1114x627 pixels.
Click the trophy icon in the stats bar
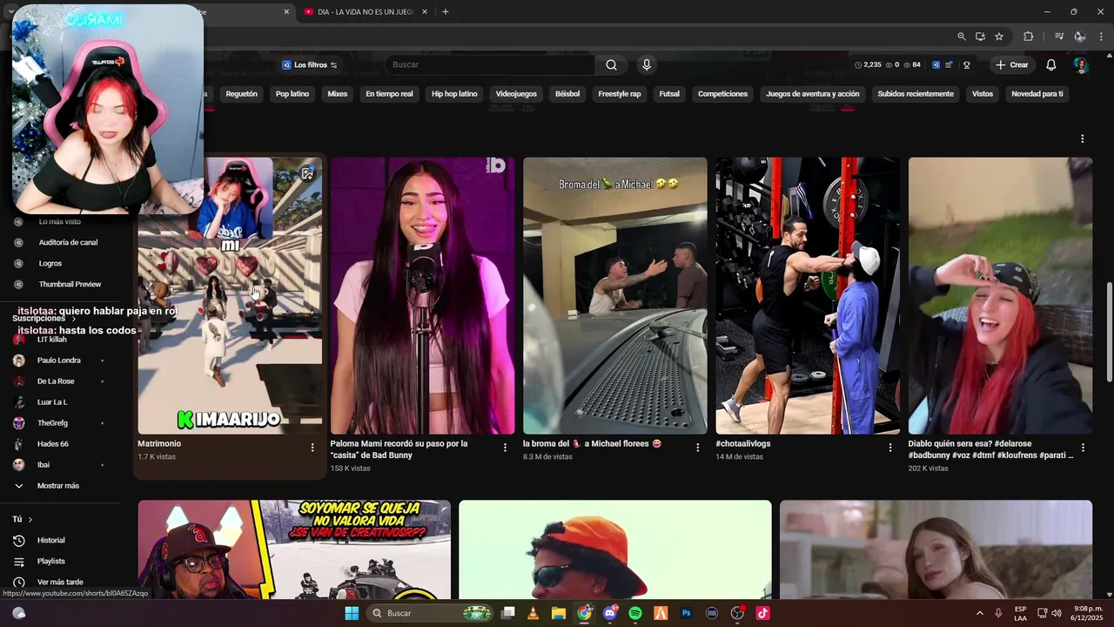(x=966, y=64)
